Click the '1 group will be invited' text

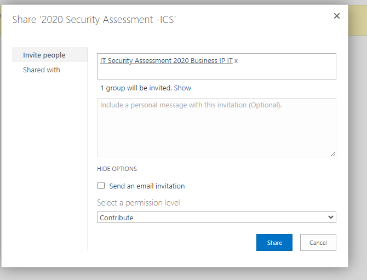(x=136, y=88)
